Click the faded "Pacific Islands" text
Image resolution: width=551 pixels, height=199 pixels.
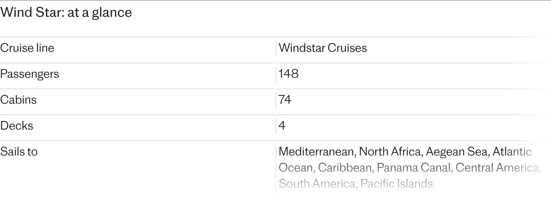point(396,184)
